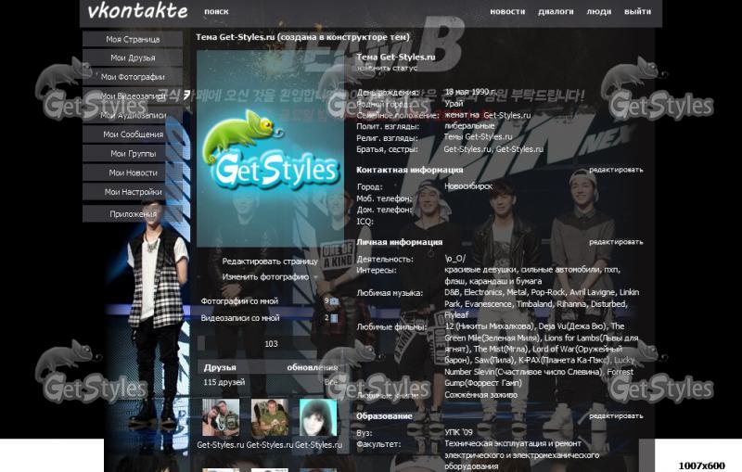Click Редактировать страницу under the photo
Screen dimensions: 742x472
click(270, 262)
